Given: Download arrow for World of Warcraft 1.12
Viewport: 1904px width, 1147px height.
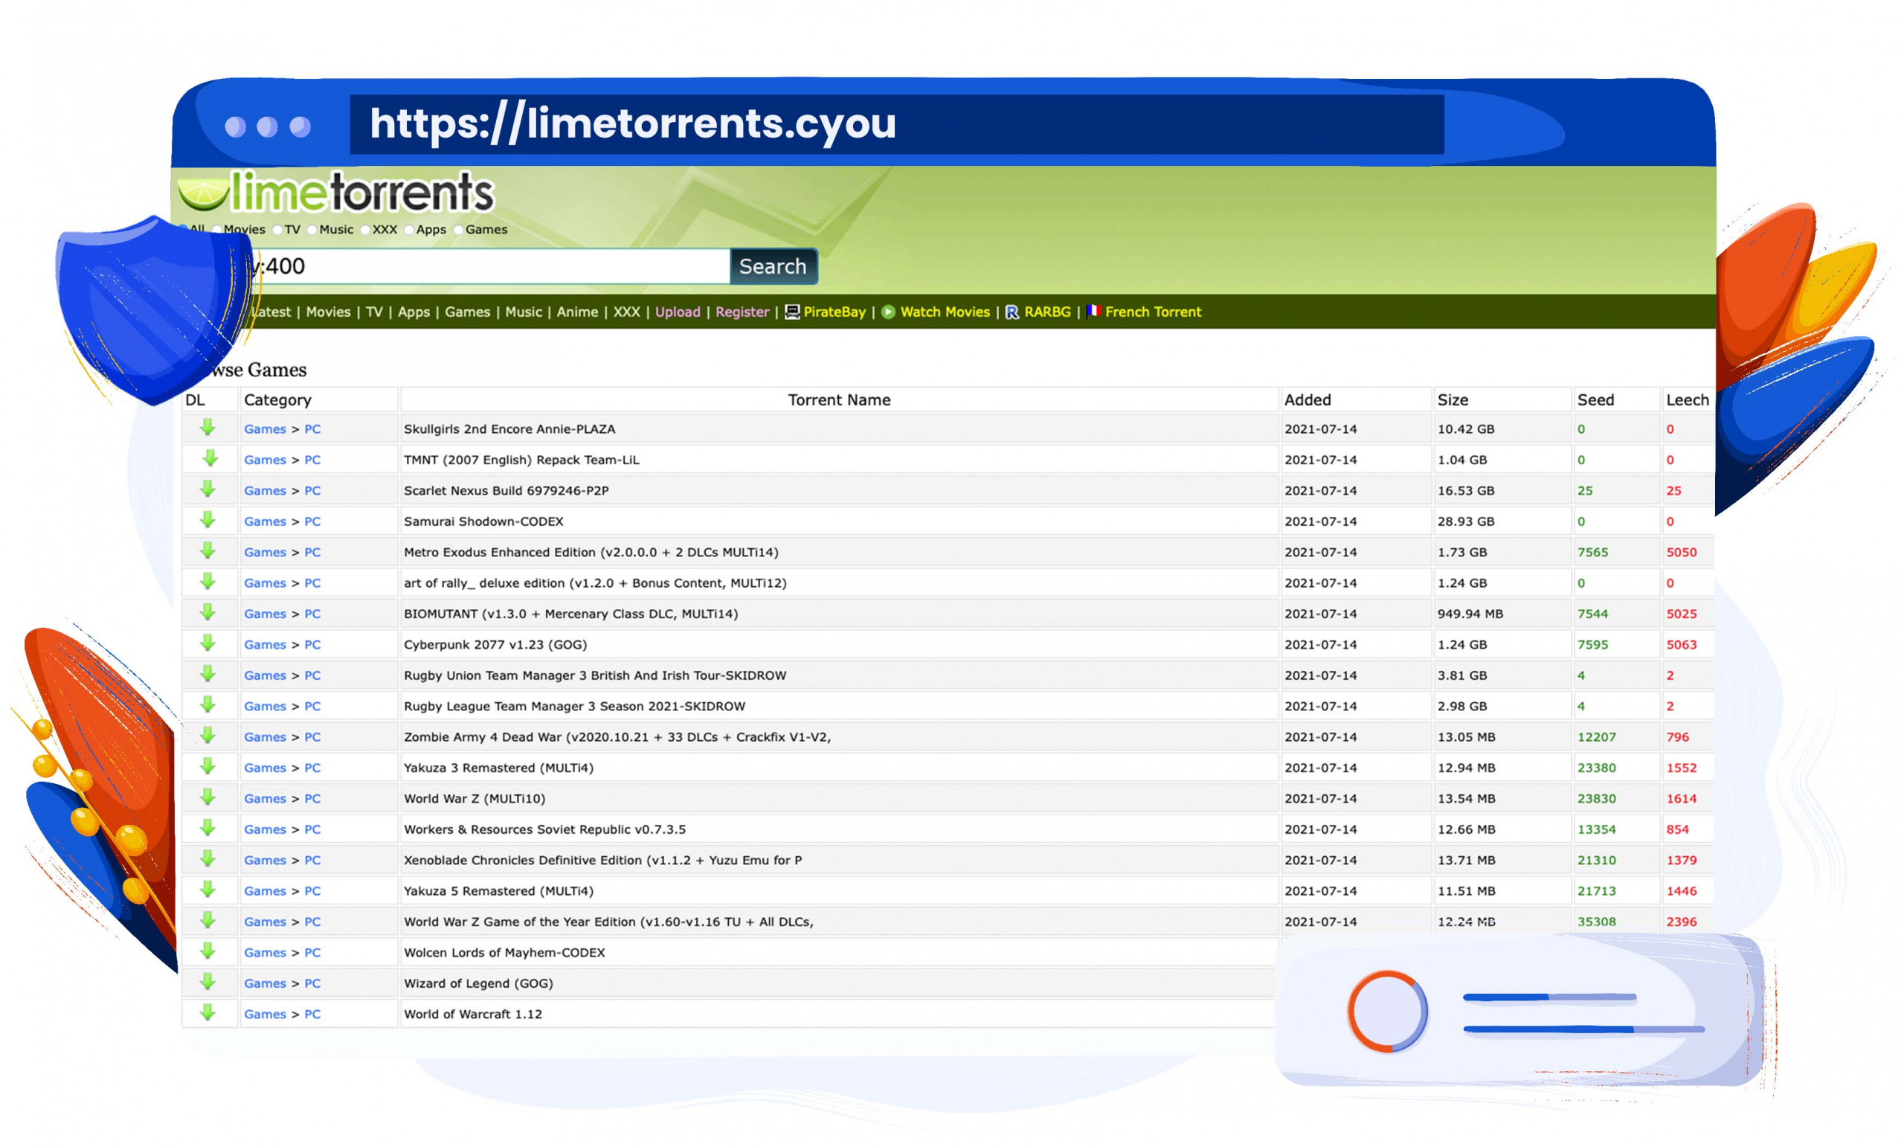Looking at the screenshot, I should [x=207, y=1012].
